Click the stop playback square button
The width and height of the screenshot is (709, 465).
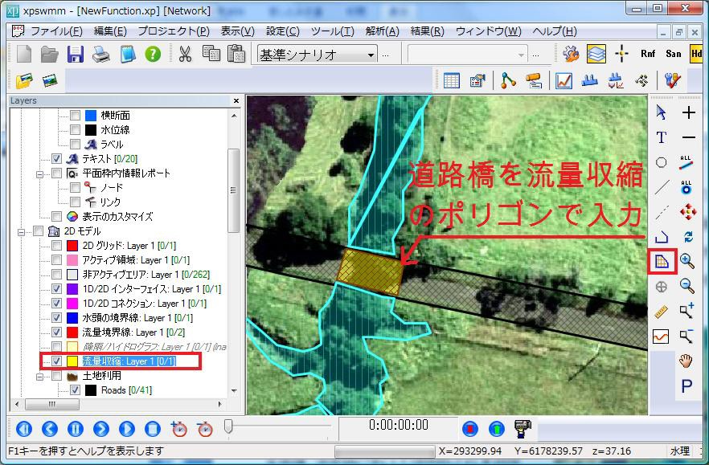click(153, 428)
